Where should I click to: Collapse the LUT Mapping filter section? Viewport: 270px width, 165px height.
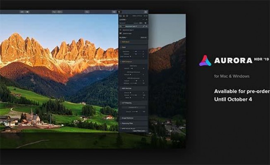coord(133,103)
